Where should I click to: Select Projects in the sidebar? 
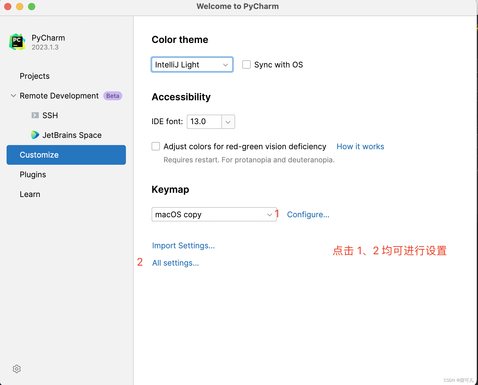(35, 76)
